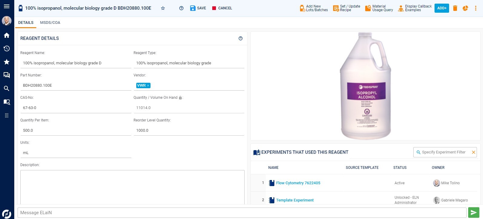Click Add New Lots/Batches

314,8
